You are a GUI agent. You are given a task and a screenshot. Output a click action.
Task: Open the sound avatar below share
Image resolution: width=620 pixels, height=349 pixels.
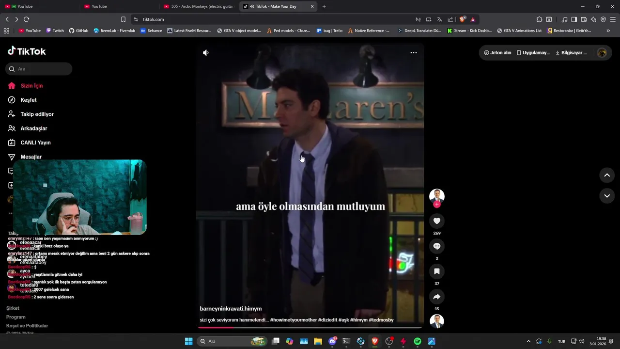[437, 321]
